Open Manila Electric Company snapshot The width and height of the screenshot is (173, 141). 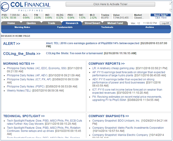pos(120,135)
